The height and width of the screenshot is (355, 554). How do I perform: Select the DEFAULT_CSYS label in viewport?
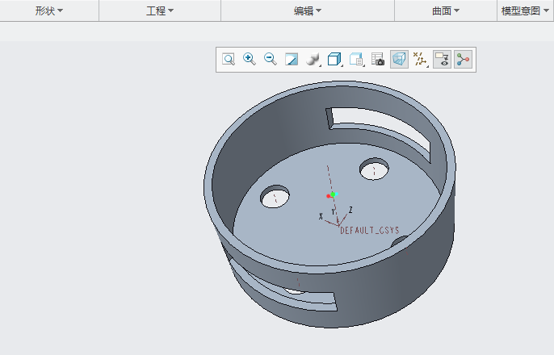pos(370,231)
